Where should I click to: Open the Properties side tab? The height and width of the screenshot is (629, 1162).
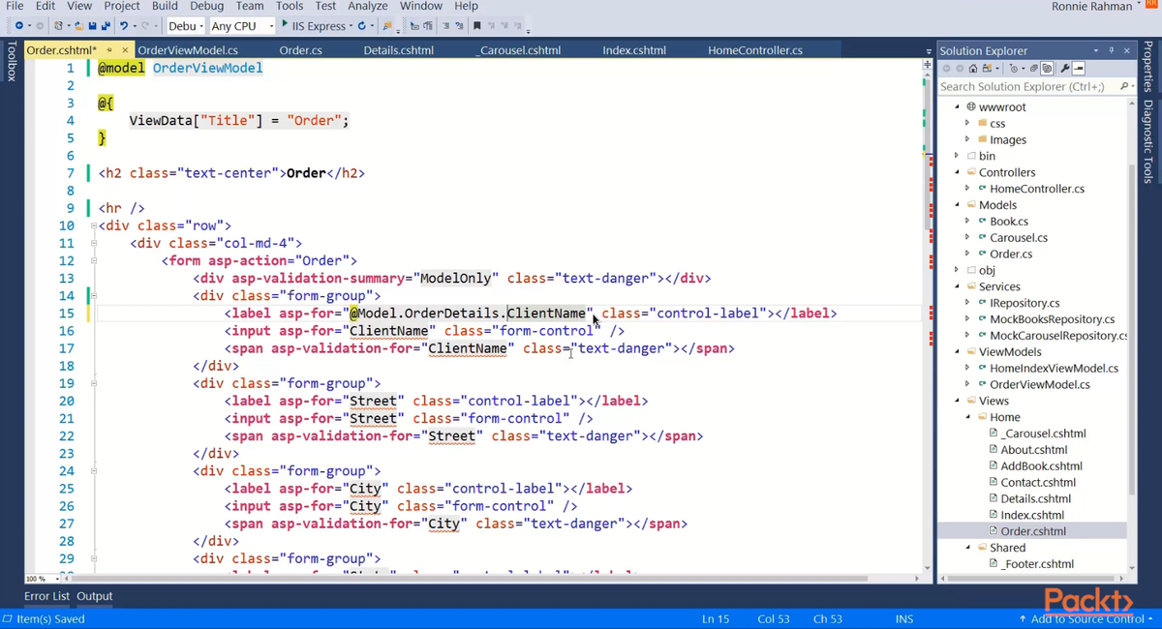[x=1147, y=68]
